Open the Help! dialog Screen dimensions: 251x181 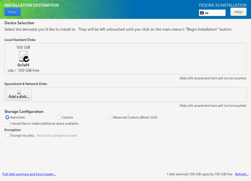[x=238, y=12]
